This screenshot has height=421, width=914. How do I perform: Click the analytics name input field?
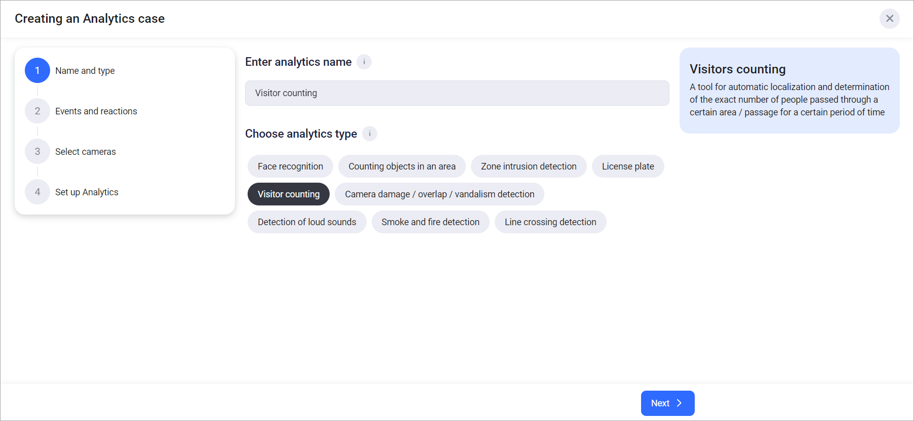[457, 93]
